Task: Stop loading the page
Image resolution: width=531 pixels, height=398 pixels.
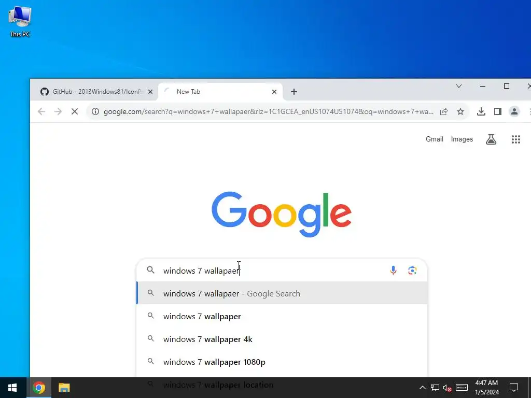Action: tap(75, 111)
